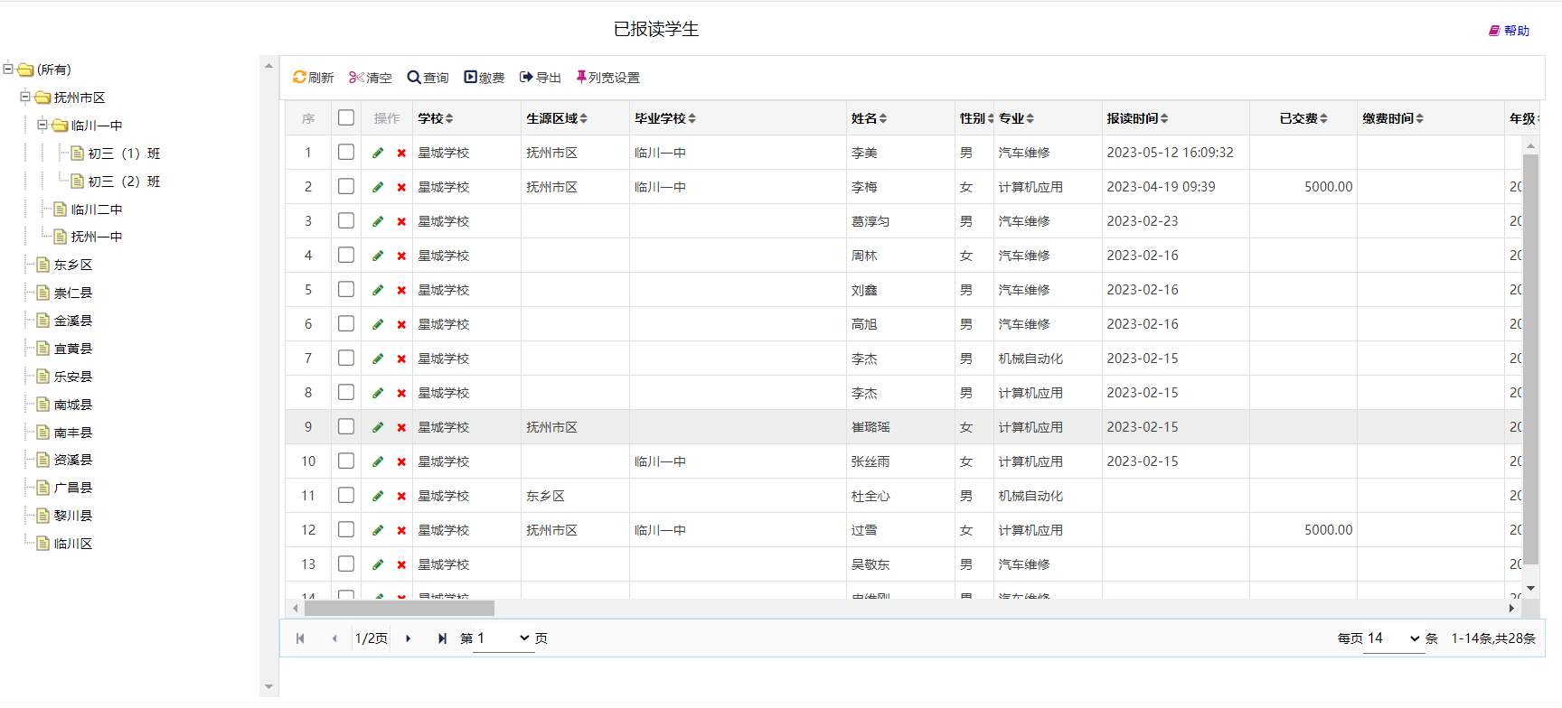Collapse the 抚州市区 tree node
The height and width of the screenshot is (708, 1562).
[25, 97]
